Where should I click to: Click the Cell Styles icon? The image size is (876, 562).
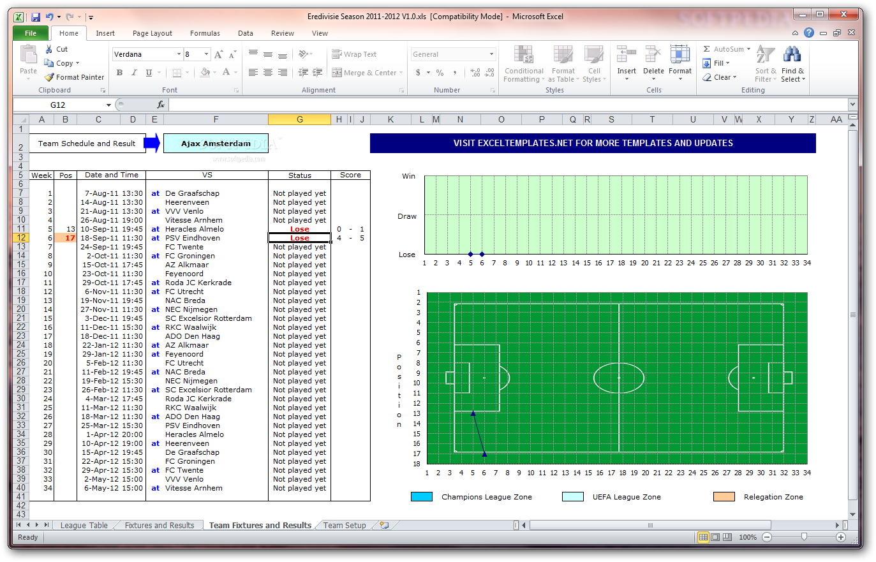click(594, 55)
